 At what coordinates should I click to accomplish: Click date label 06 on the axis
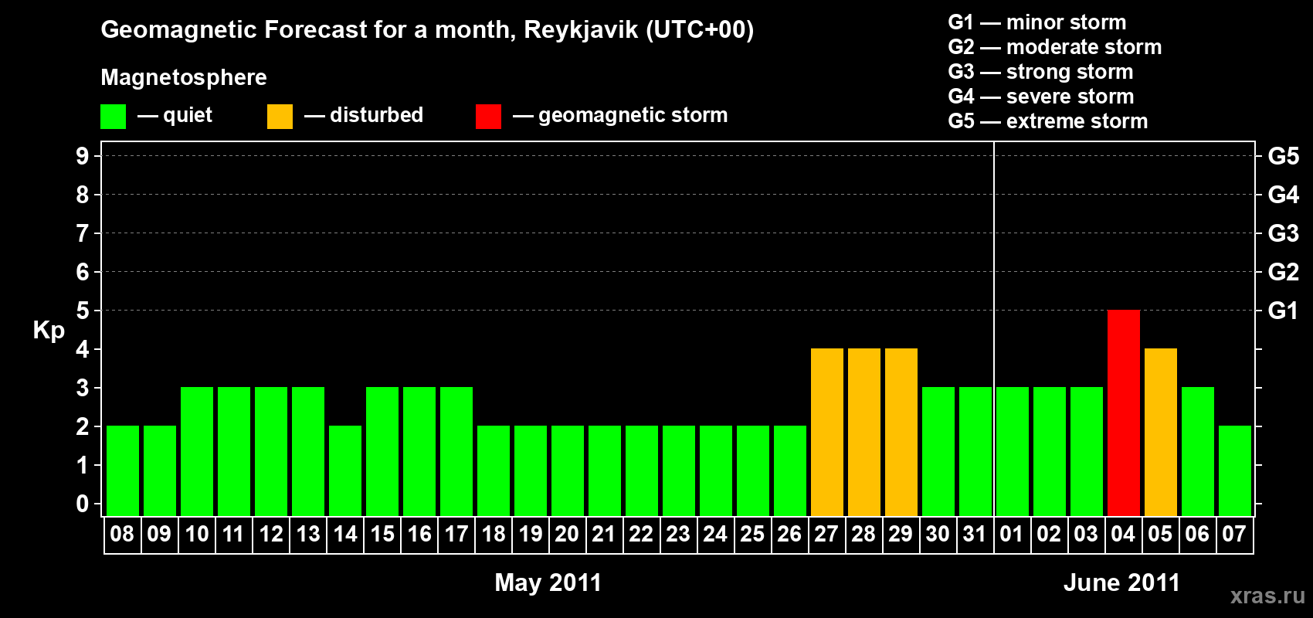[1197, 534]
